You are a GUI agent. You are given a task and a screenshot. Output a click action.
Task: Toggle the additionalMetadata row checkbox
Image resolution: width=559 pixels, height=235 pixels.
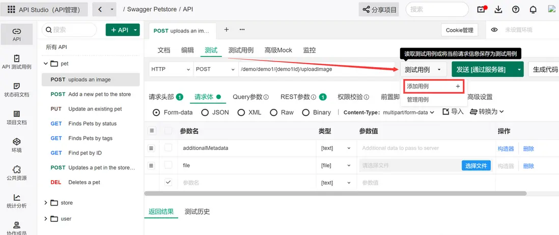169,148
